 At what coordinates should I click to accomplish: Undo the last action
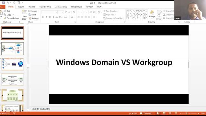(8, 3)
